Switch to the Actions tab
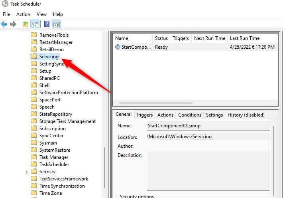The height and width of the screenshot is (198, 283). click(165, 115)
